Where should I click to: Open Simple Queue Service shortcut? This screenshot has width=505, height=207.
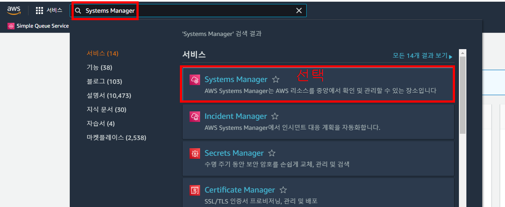(38, 26)
